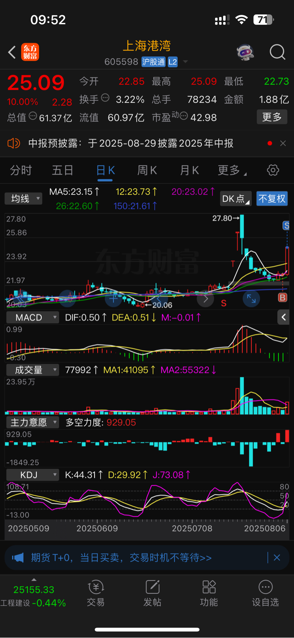Switch to the 分时 tab
Viewport: 294px width, 638px height.
point(21,170)
